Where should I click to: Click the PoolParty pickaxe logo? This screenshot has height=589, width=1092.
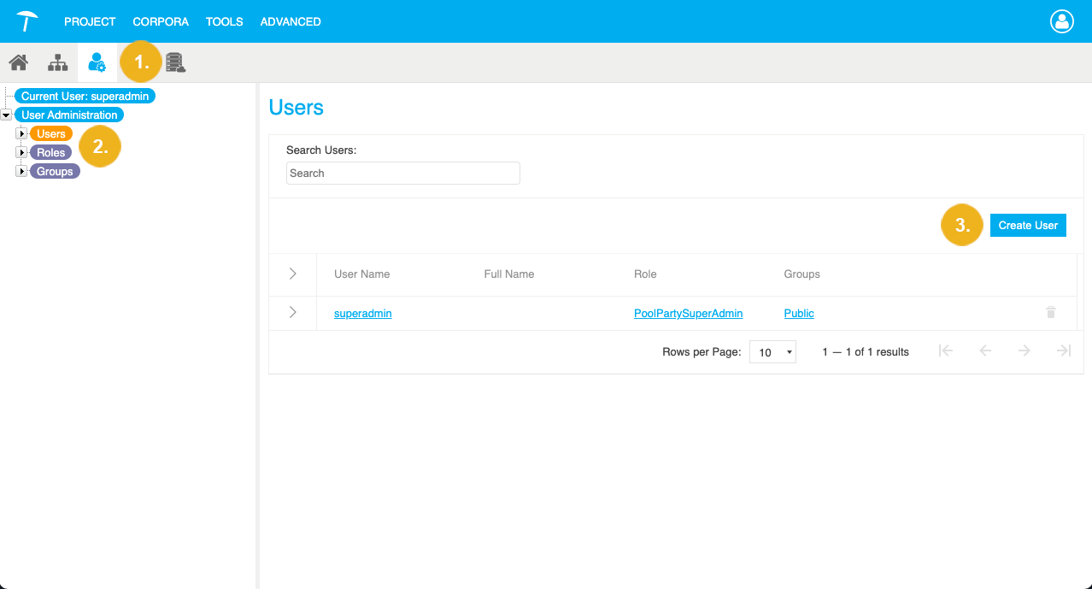[26, 21]
